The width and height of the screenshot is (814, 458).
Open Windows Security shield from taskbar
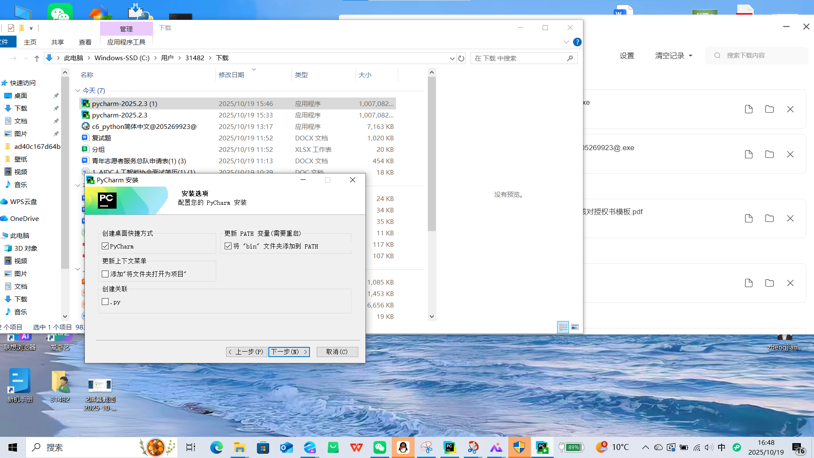coord(519,447)
